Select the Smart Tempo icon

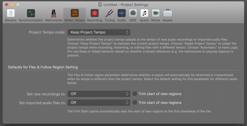click(75, 13)
